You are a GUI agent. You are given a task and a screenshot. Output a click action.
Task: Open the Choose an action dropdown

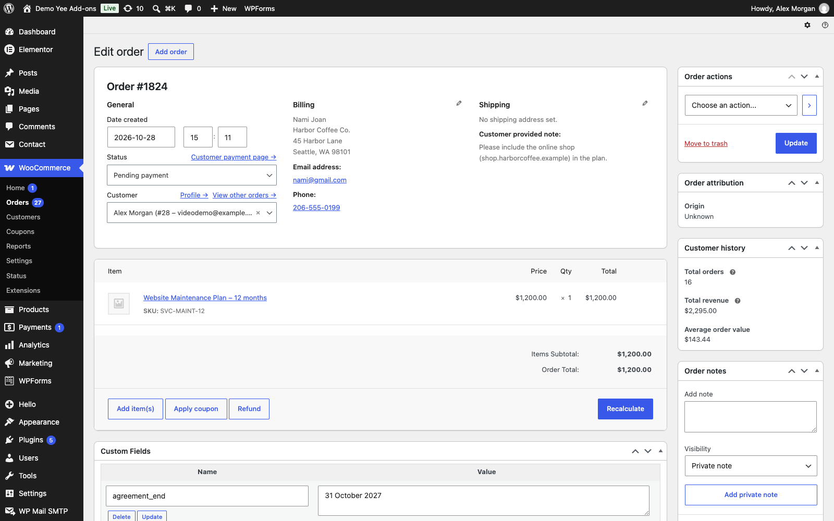(x=741, y=105)
